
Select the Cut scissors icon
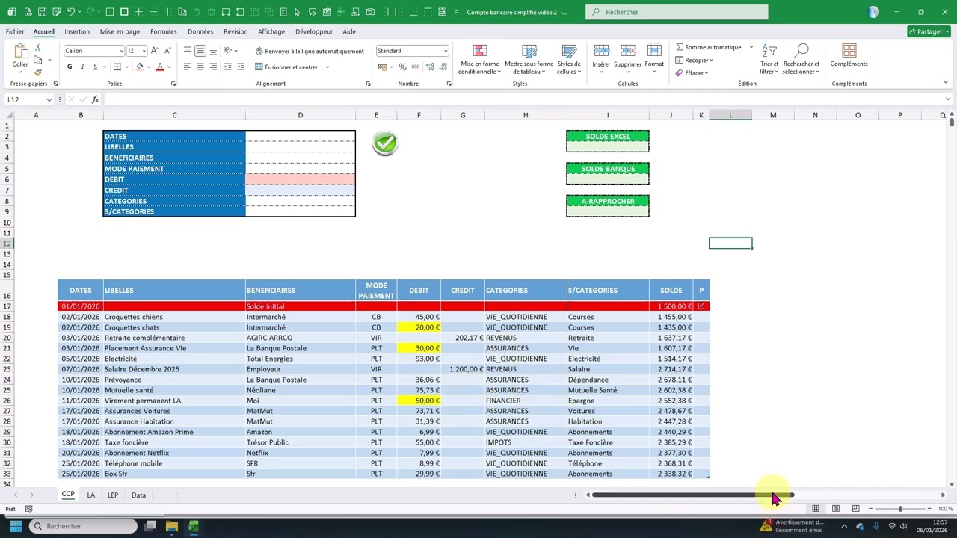coord(38,48)
